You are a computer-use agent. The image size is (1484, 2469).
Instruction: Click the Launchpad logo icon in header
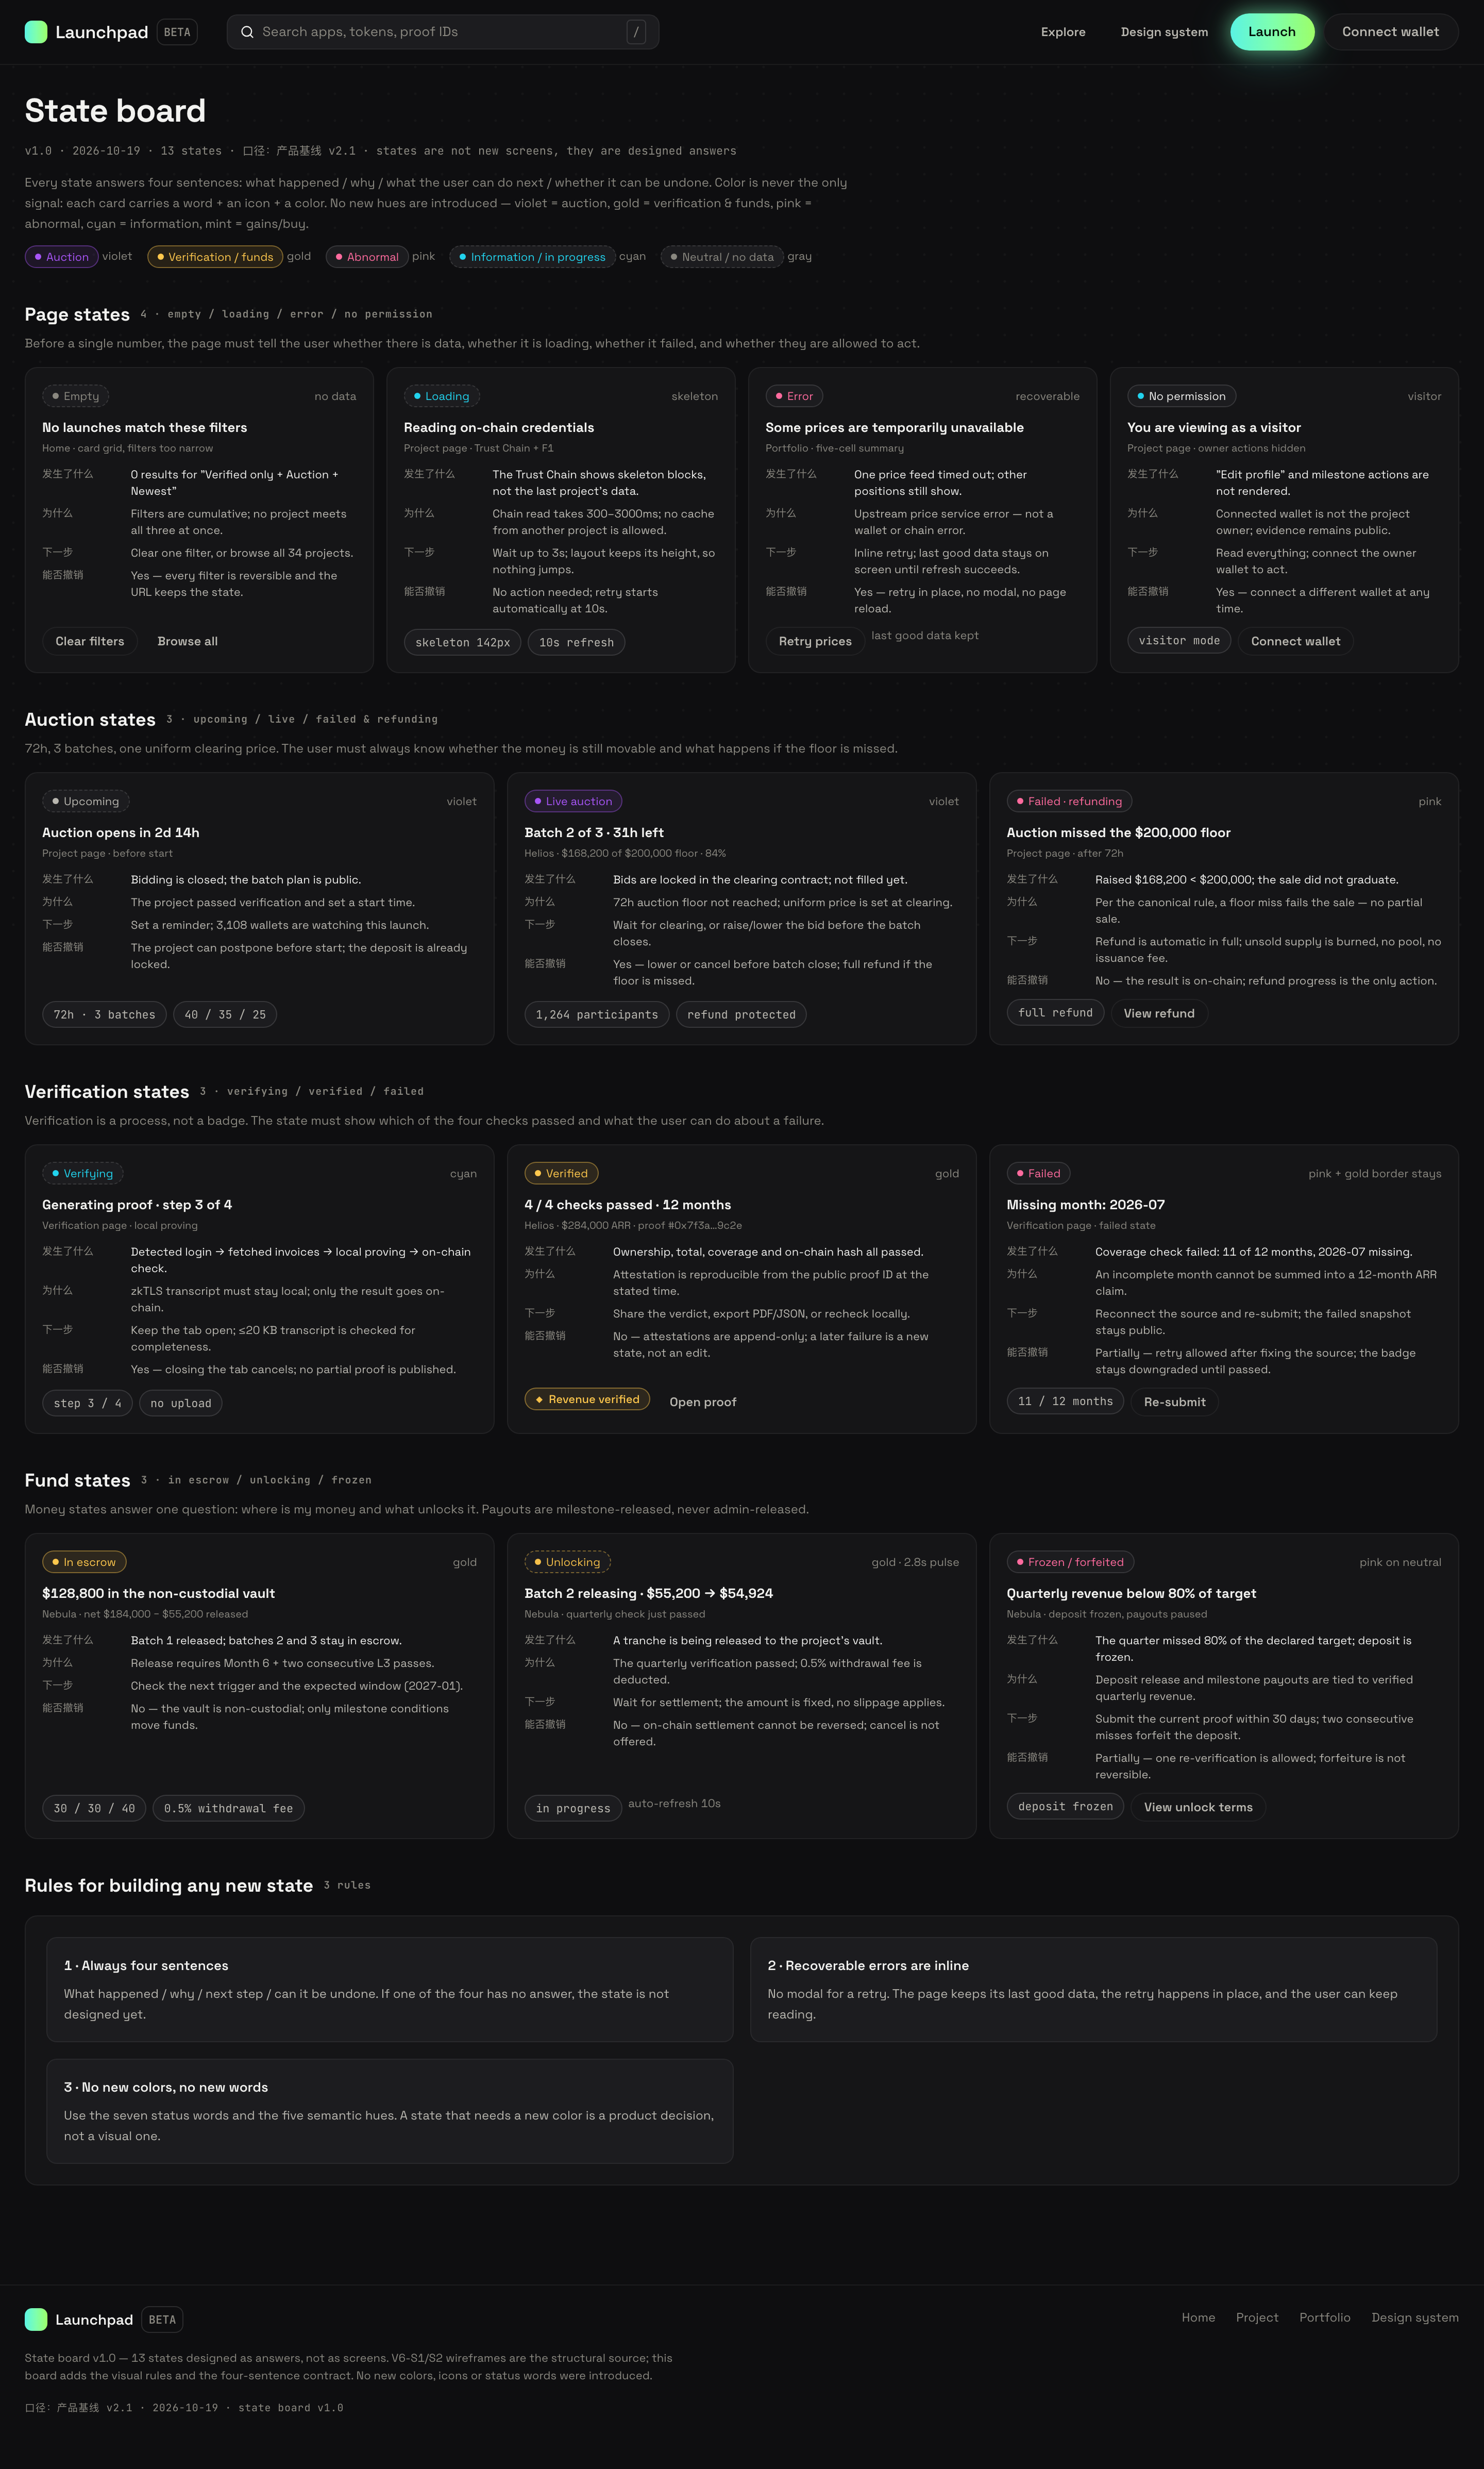coord(36,32)
